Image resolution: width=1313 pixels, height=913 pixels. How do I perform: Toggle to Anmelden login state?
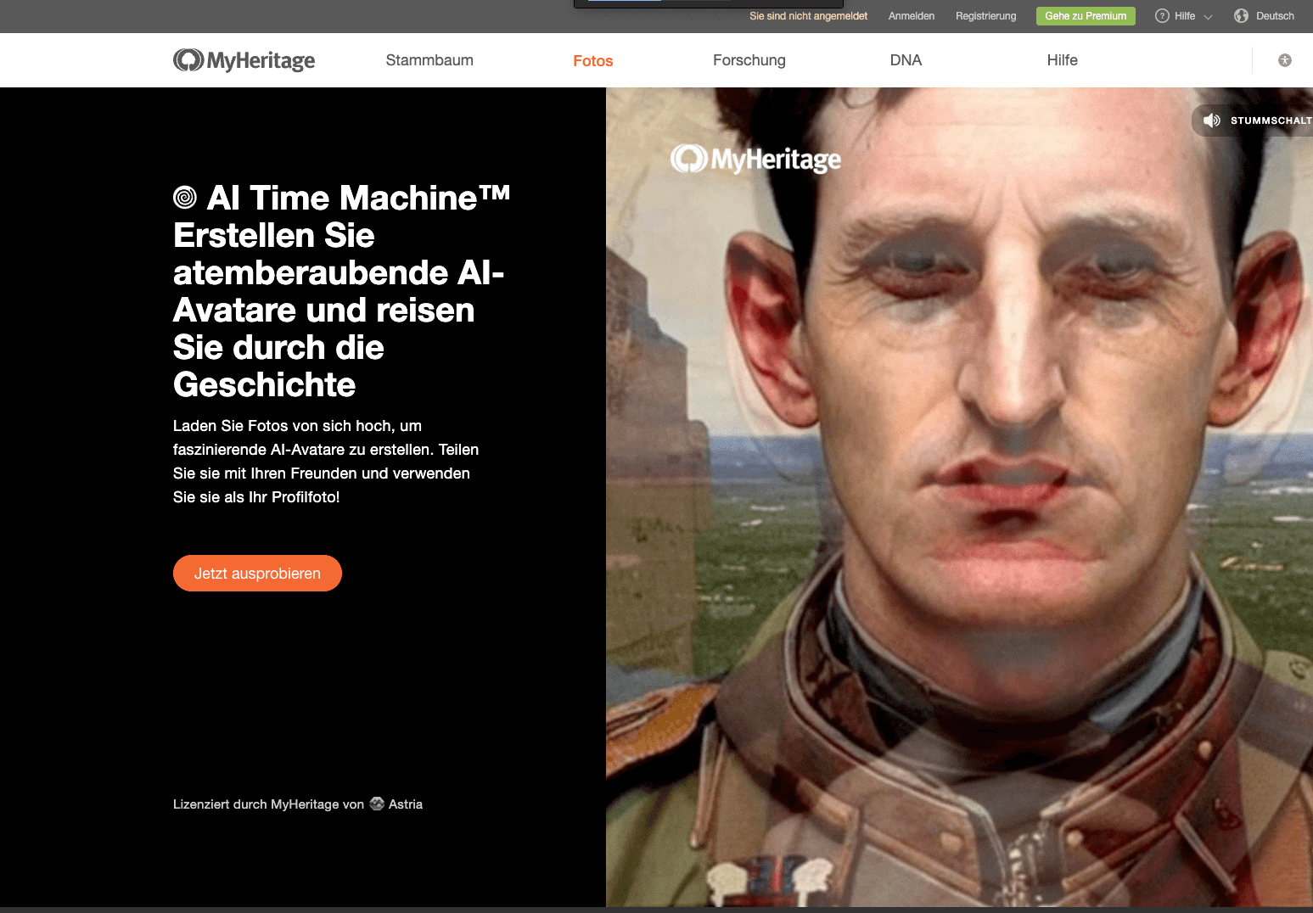(911, 15)
